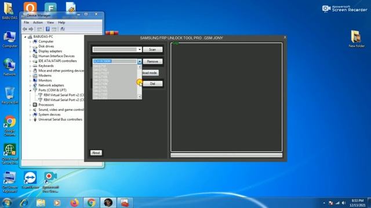Open media player from the taskbar

pyautogui.click(x=57, y=203)
